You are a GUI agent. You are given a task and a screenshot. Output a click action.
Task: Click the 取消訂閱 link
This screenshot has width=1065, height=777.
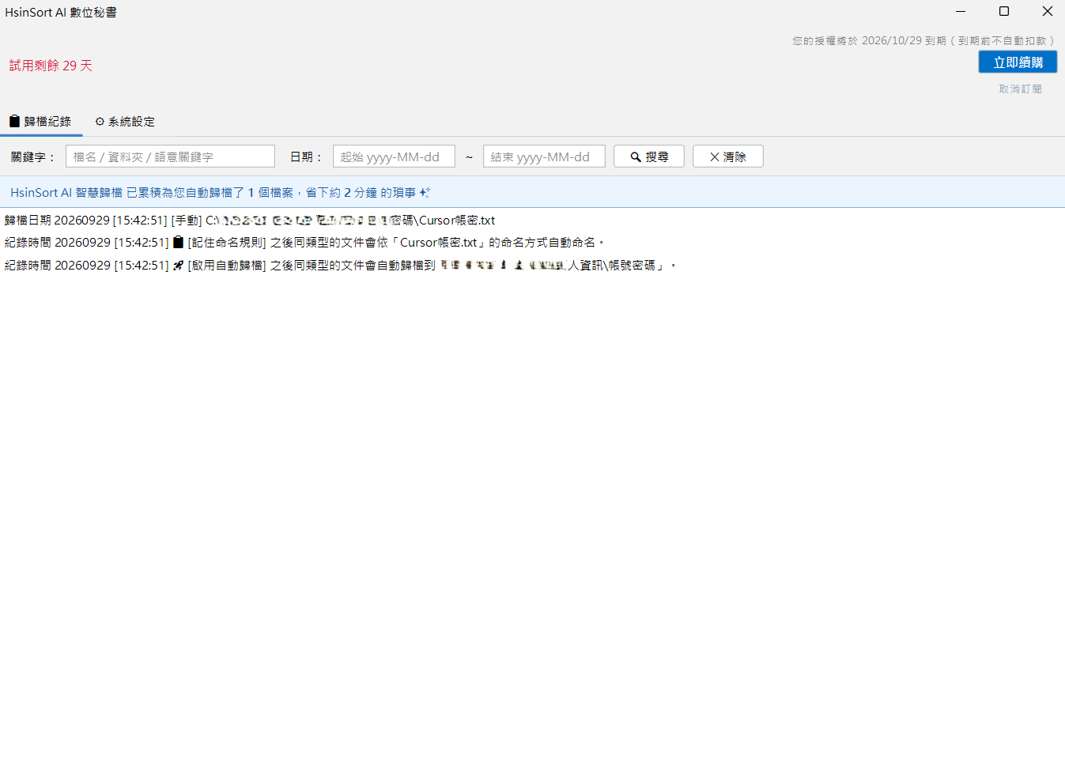pyautogui.click(x=1020, y=89)
